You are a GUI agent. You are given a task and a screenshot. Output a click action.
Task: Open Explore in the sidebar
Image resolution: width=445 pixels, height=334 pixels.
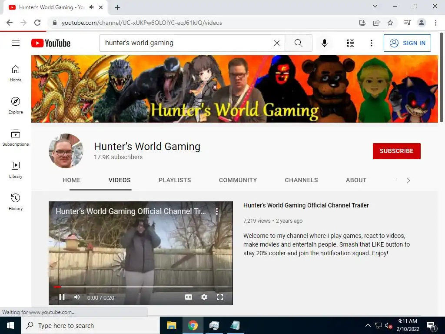(x=16, y=105)
